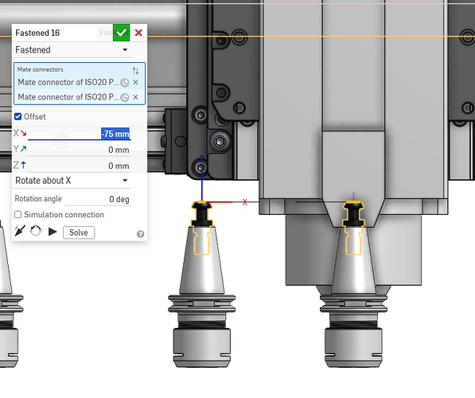
Task: Remove the first ISO20 mate connector
Action: tap(135, 82)
